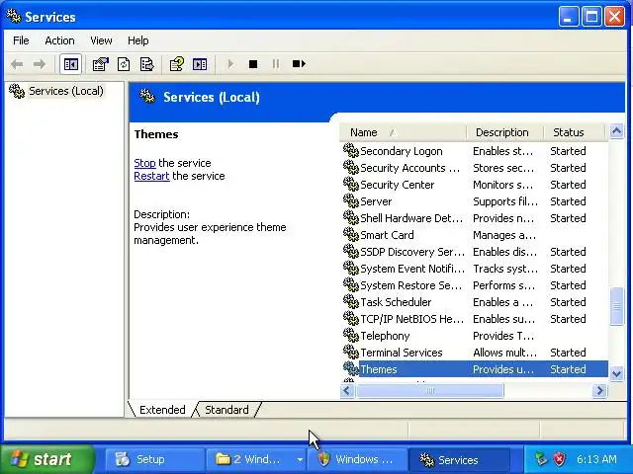The height and width of the screenshot is (474, 633).
Task: Click the Start Service play icon
Action: click(x=230, y=64)
